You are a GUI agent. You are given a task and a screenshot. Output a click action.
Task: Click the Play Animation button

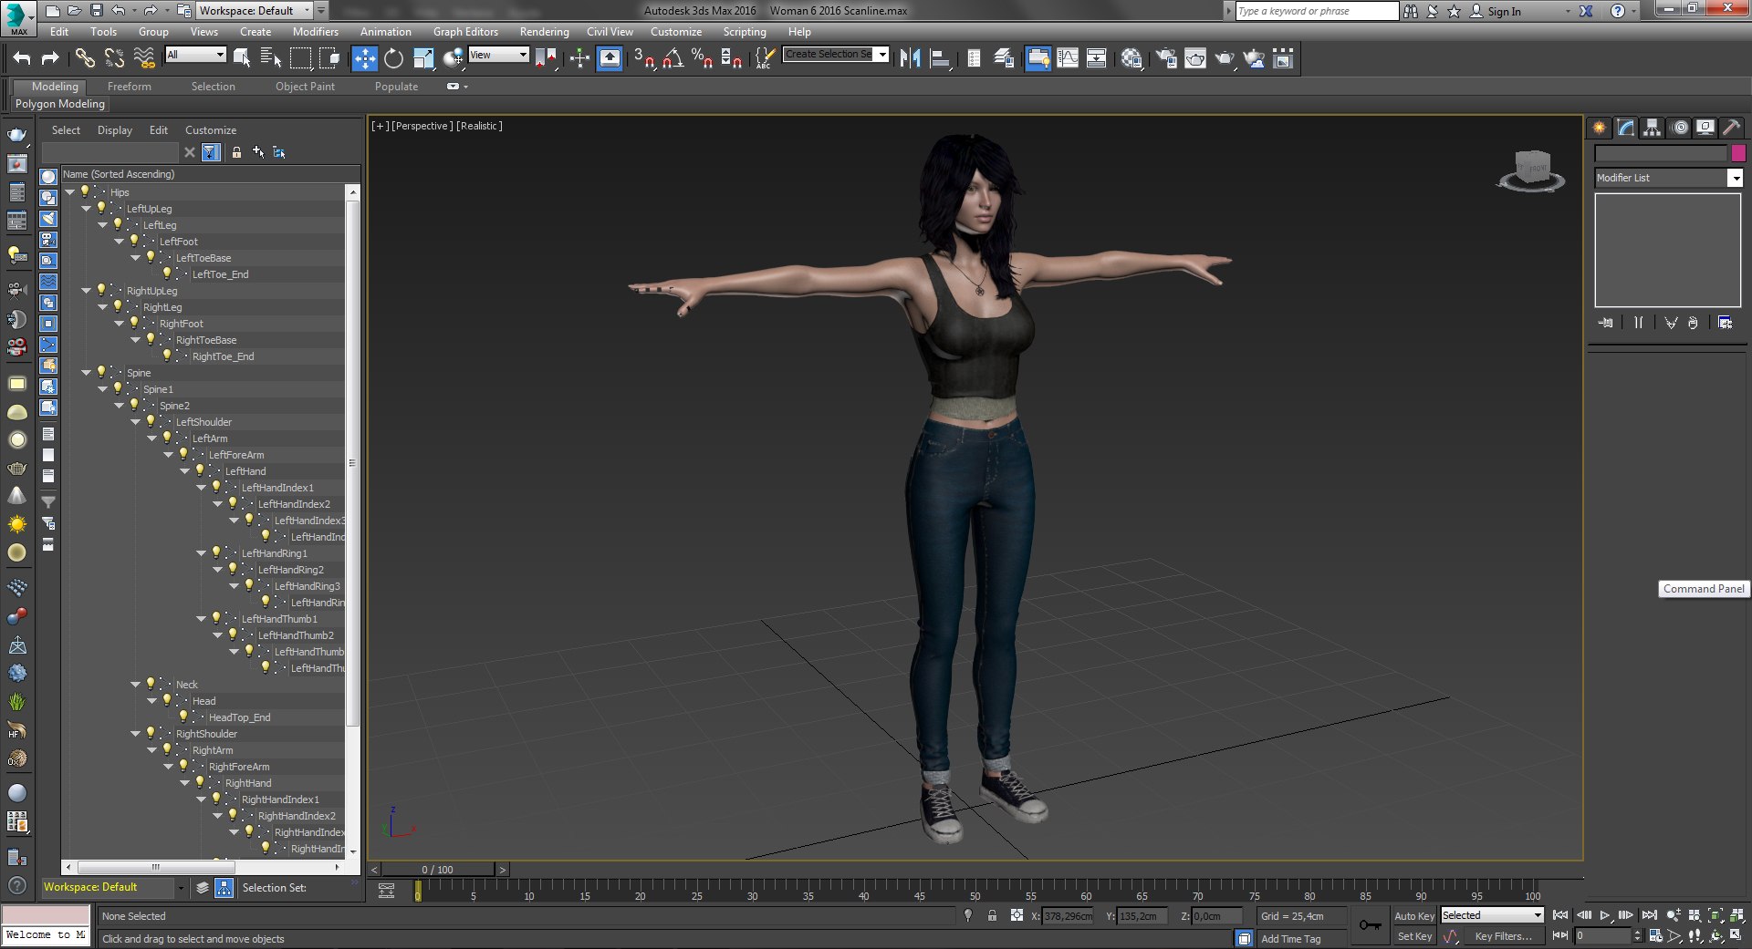(x=1605, y=915)
